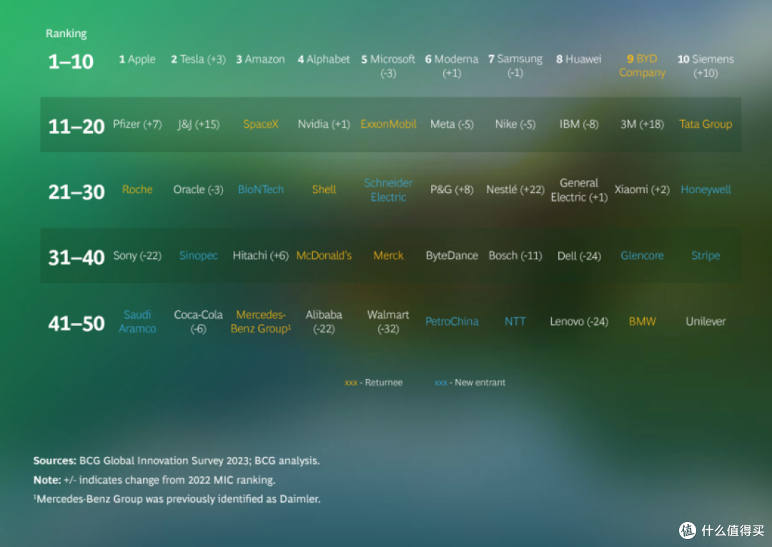Select the Coca-Cola (-6) entry

[x=199, y=322]
